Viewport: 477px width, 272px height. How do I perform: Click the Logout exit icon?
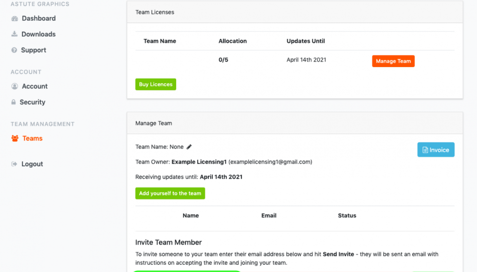[15, 164]
